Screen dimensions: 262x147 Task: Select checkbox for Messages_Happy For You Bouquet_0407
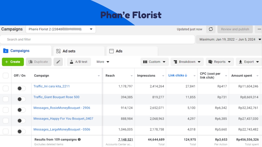point(6,121)
